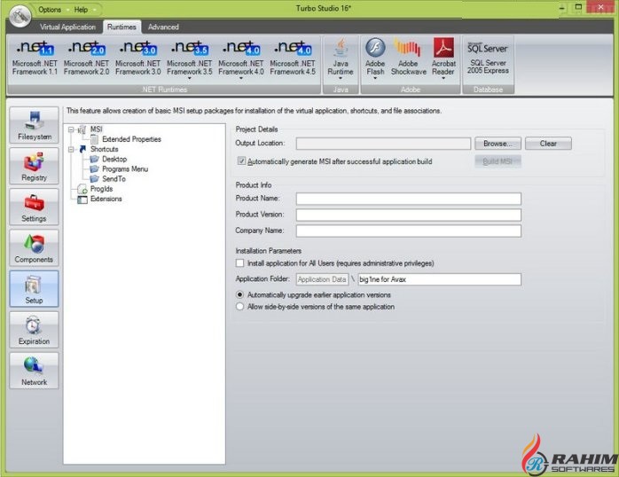Image resolution: width=619 pixels, height=477 pixels.
Task: Select the Programs Menu folder
Action: 125,168
